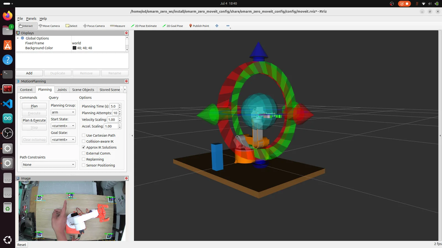Click the Plan & Execute button
442x248 pixels.
[34, 120]
